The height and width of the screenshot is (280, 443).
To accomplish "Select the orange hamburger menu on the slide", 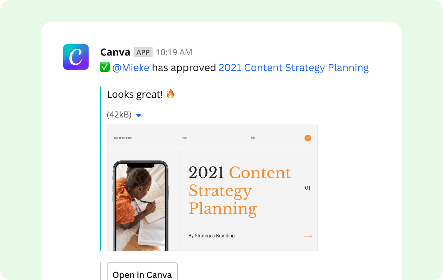I will pyautogui.click(x=308, y=138).
